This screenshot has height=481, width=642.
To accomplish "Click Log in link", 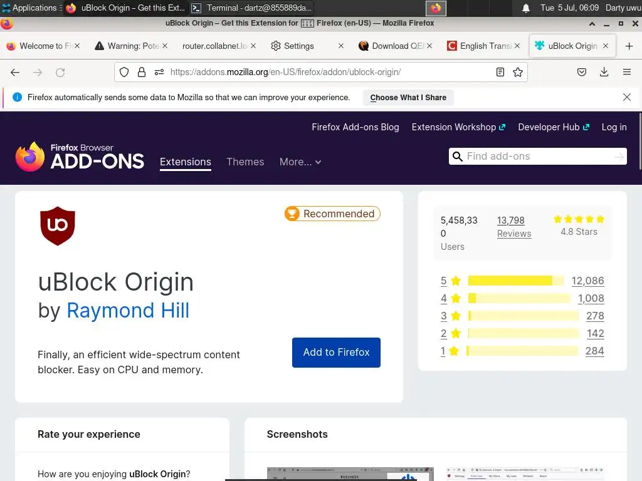I will tap(614, 127).
